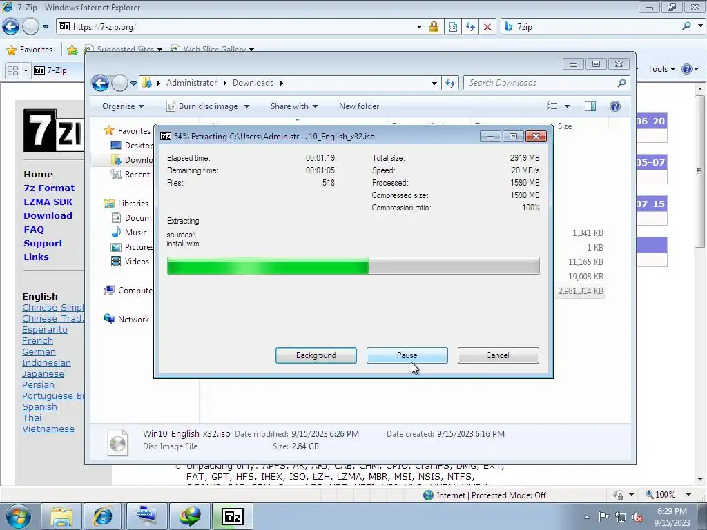707x530 pixels.
Task: Expand the arrow after the Downloads breadcrumb
Action: (282, 83)
